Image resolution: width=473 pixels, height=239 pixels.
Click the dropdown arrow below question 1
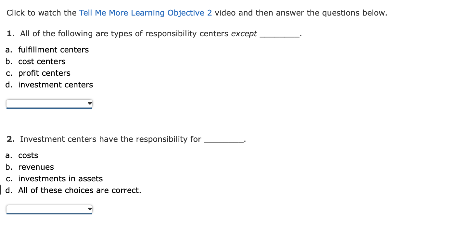89,103
